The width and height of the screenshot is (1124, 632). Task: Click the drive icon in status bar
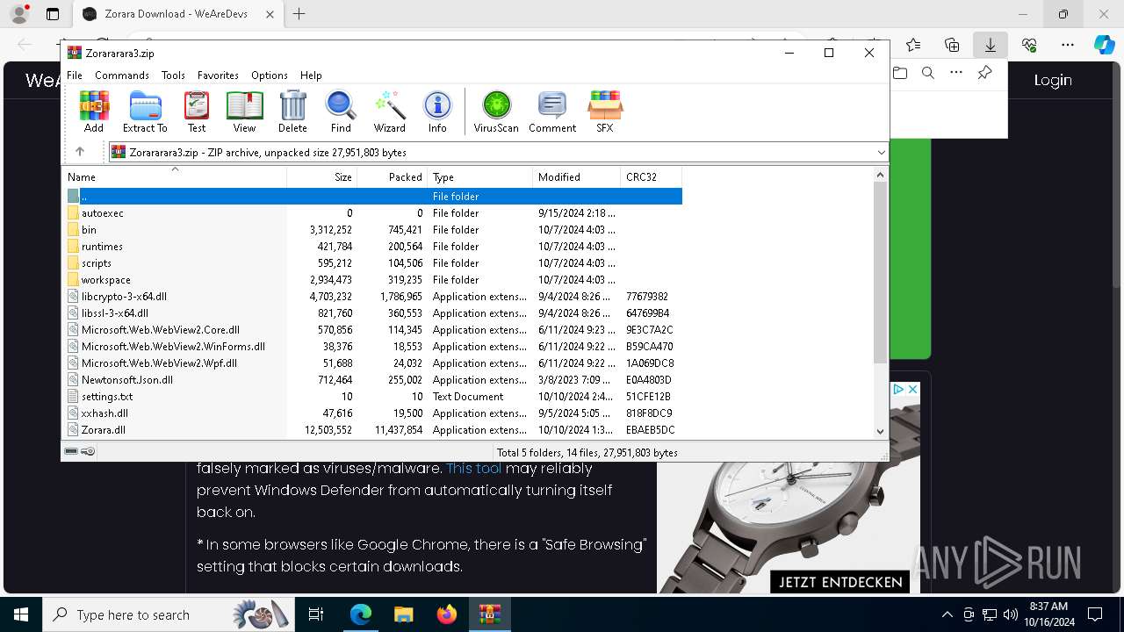coord(71,451)
